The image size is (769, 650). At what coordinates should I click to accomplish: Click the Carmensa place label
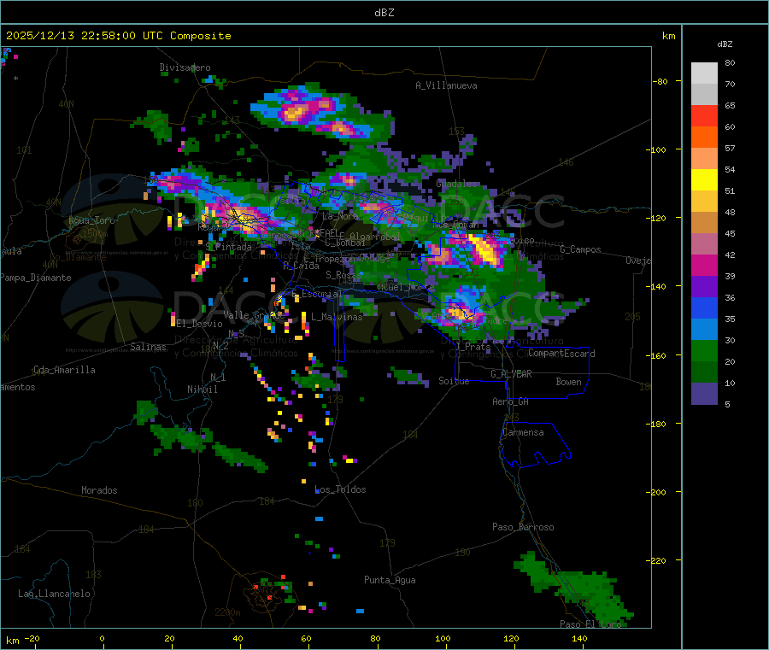coord(523,432)
